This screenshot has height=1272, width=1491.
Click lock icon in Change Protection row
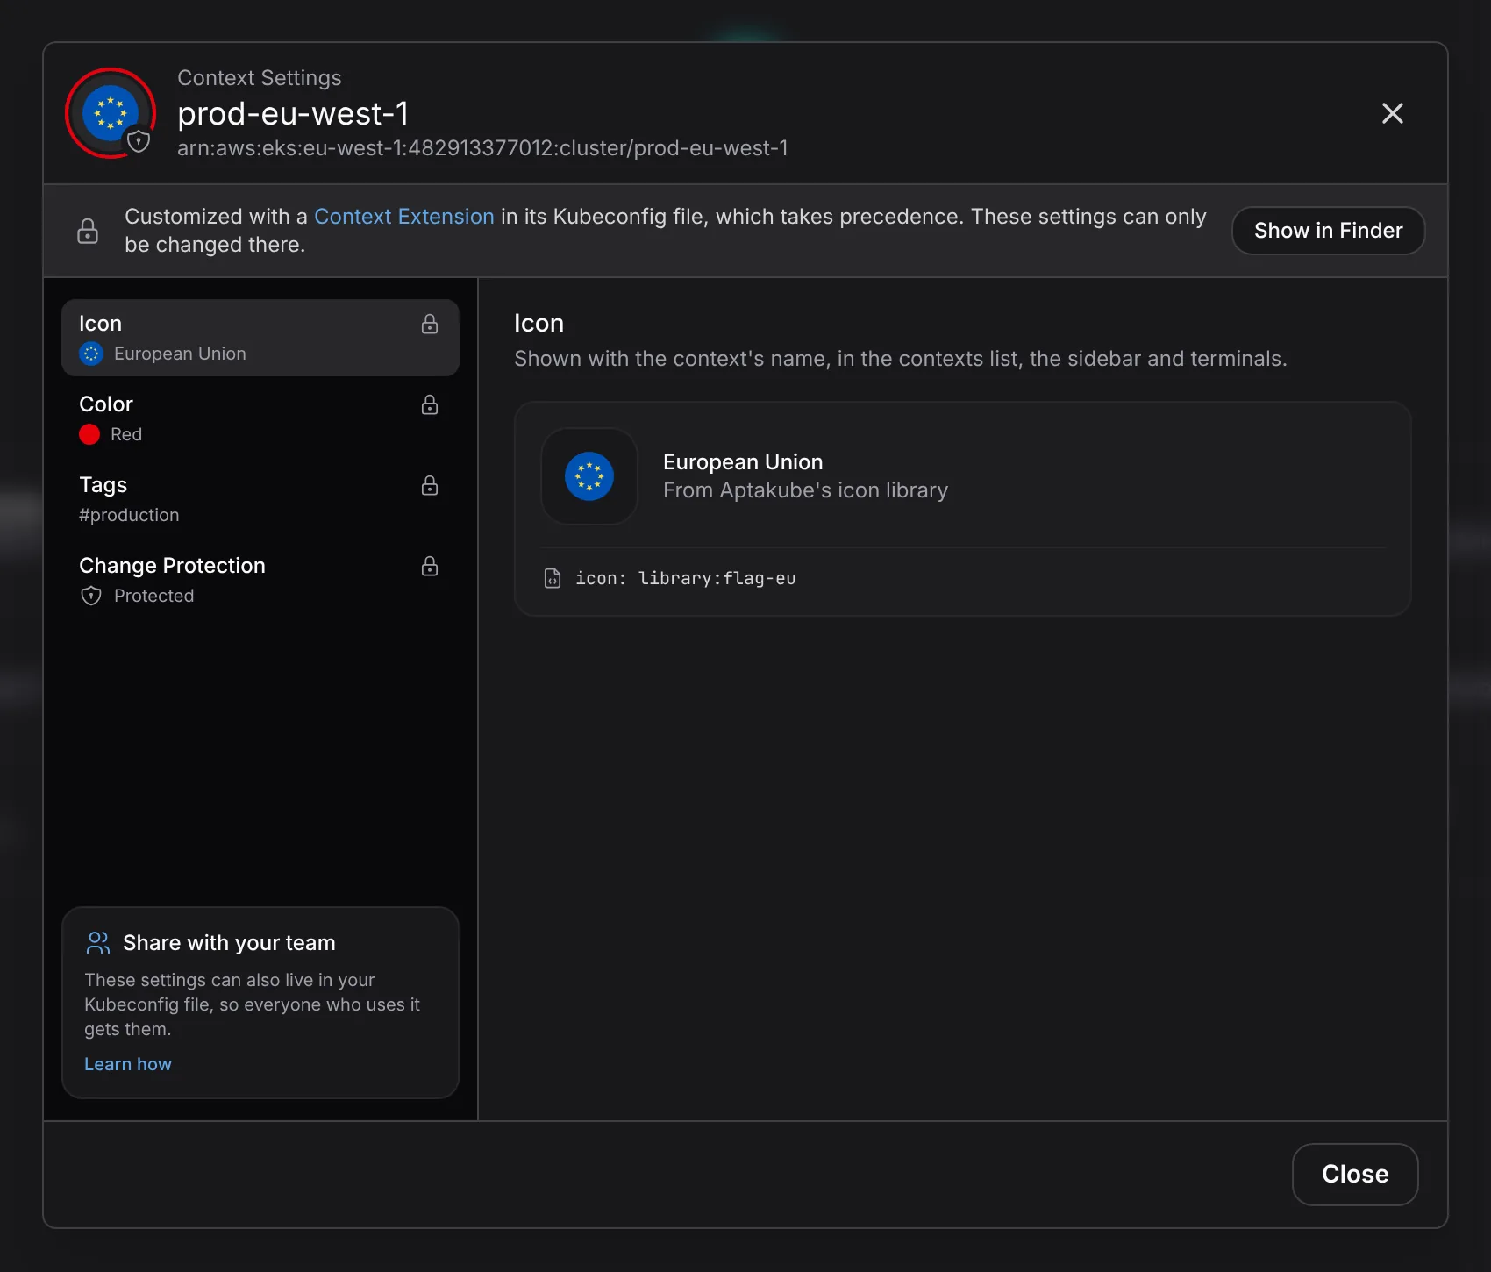click(x=430, y=566)
